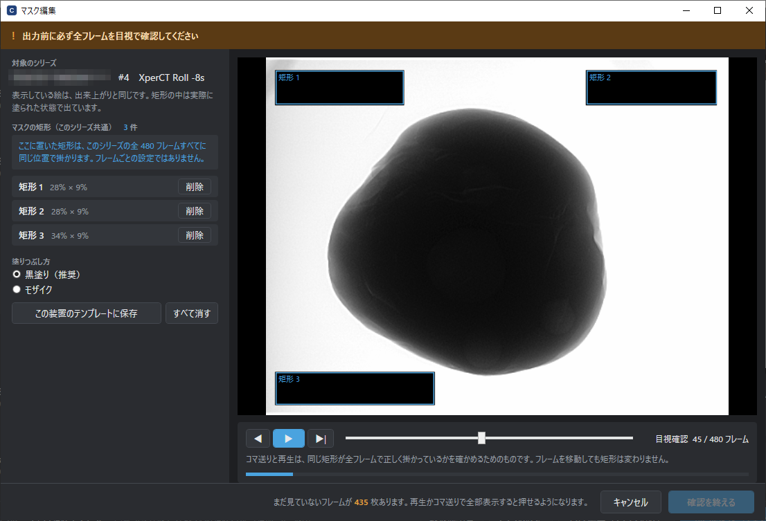Clear all rectangles with すべて消す
The width and height of the screenshot is (766, 521).
point(191,313)
